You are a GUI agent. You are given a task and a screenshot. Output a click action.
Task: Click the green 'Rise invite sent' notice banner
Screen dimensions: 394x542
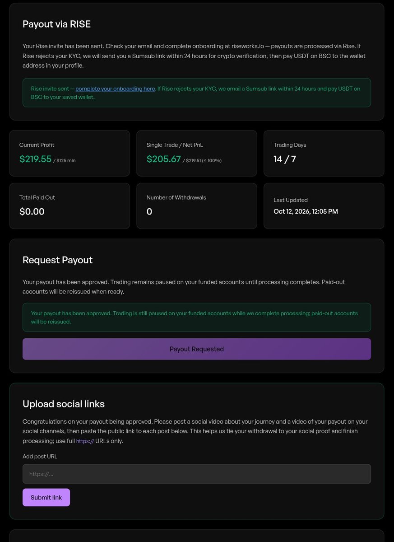click(x=197, y=93)
